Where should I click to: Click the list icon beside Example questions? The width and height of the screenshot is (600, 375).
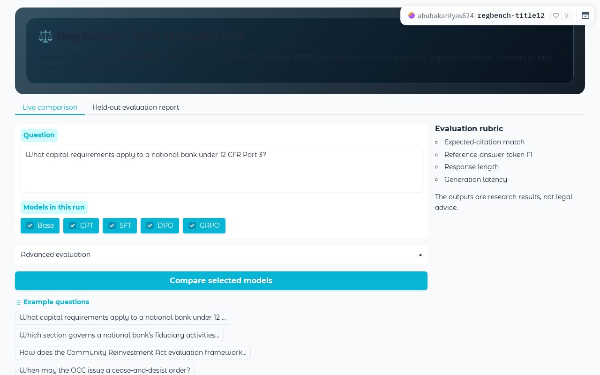(18, 302)
